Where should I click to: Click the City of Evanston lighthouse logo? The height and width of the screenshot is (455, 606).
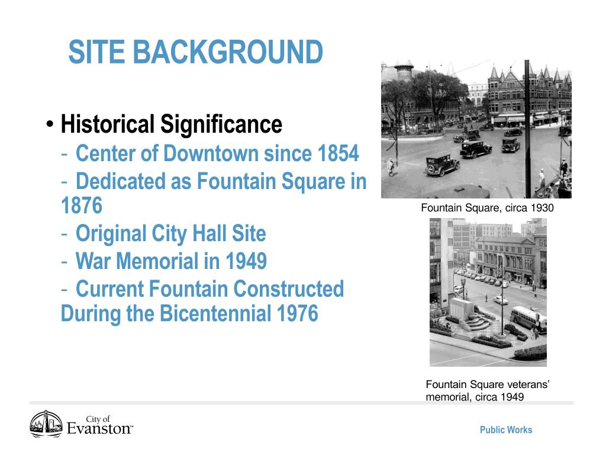click(46, 424)
